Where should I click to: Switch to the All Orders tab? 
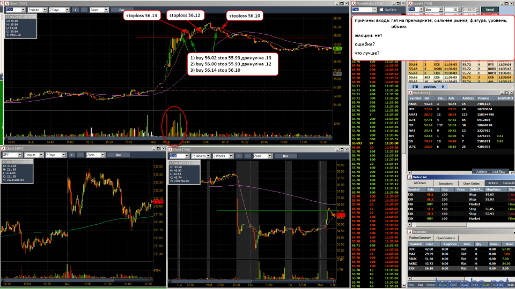pyautogui.click(x=420, y=183)
